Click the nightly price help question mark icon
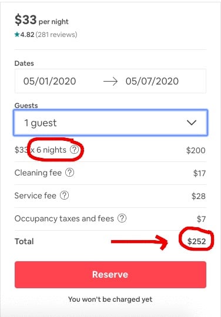The height and width of the screenshot is (317, 221). point(74,150)
